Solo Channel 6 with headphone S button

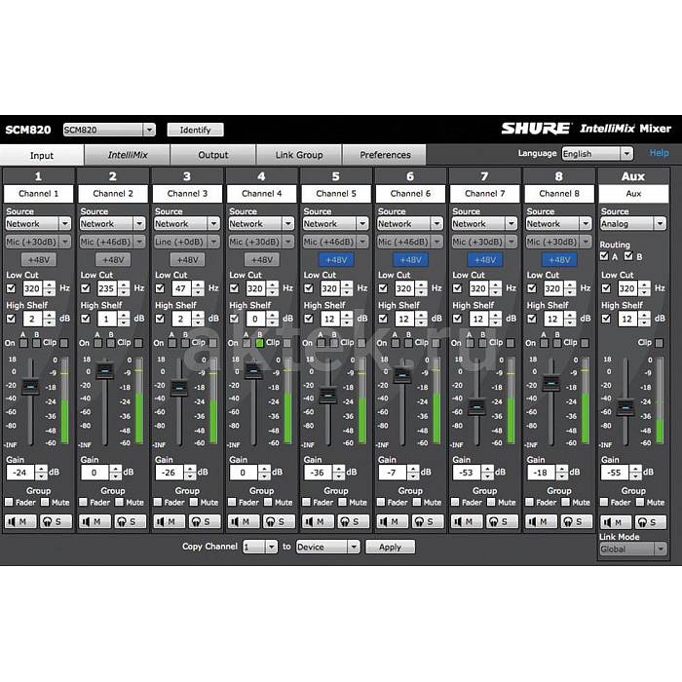tap(428, 521)
